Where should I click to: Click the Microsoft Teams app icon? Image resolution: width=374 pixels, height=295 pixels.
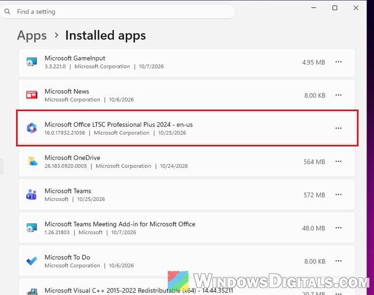(32, 195)
